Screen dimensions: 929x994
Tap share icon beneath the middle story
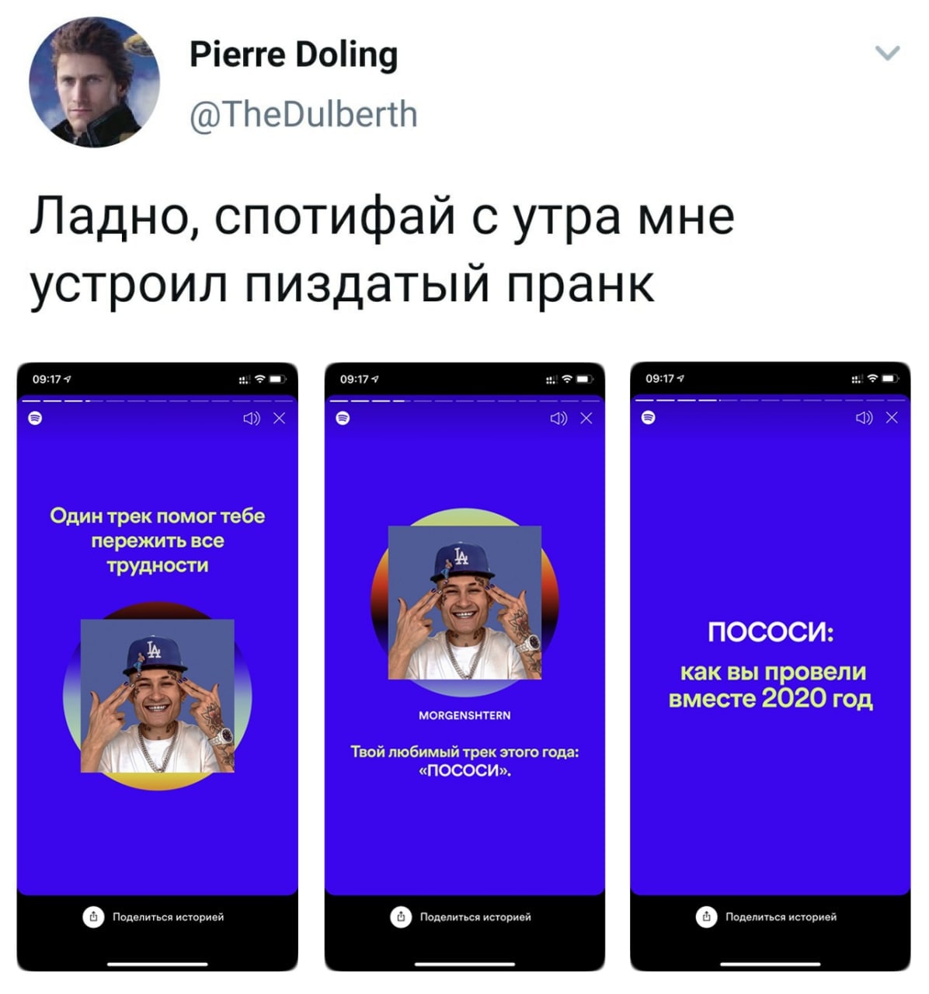point(401,917)
